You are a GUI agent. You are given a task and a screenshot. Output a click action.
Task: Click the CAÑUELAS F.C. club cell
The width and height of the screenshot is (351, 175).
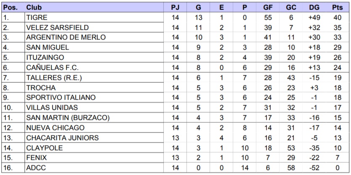click(52, 68)
